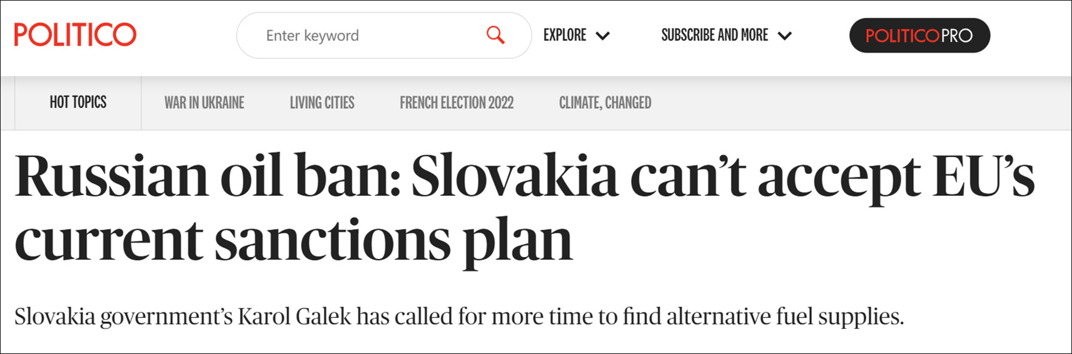This screenshot has height=354, width=1072.
Task: Open the FRENCH ELECTION 2022 topic
Action: 457,103
